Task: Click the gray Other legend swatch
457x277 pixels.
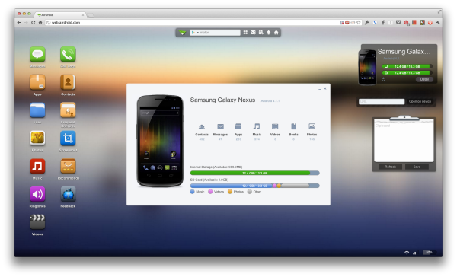Action: tap(250, 192)
